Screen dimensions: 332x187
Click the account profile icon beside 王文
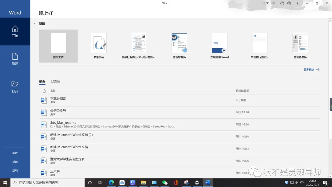pos(274,3)
